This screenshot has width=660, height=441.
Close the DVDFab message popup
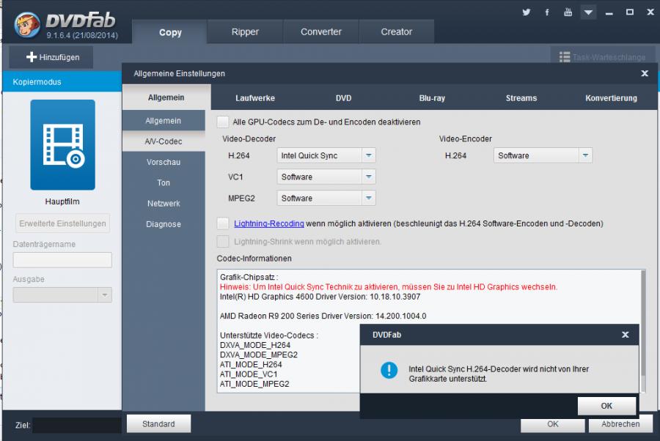click(x=625, y=335)
